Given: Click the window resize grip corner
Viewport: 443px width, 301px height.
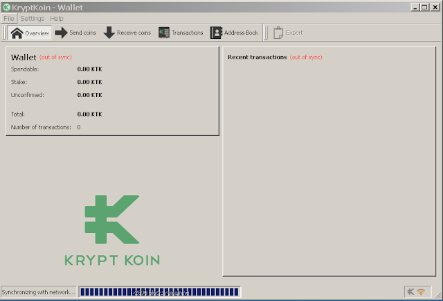Looking at the screenshot, I should [438, 295].
